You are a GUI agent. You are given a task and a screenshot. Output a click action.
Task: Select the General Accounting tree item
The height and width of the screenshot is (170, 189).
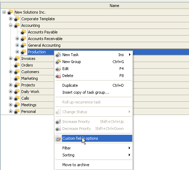point(44,45)
